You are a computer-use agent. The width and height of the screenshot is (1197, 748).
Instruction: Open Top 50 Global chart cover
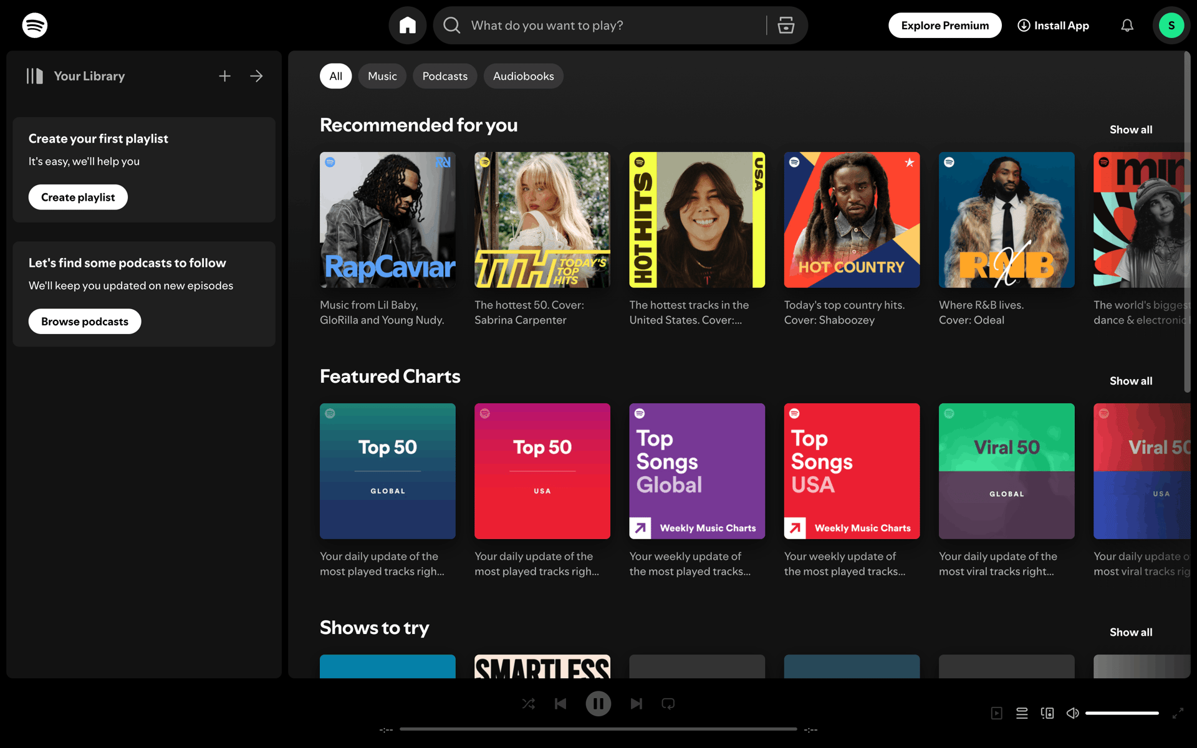pyautogui.click(x=388, y=471)
